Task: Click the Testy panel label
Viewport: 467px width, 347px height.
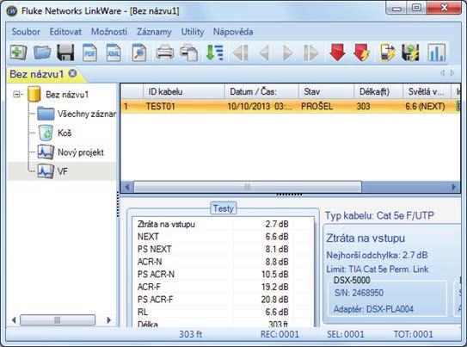Action: click(x=224, y=208)
